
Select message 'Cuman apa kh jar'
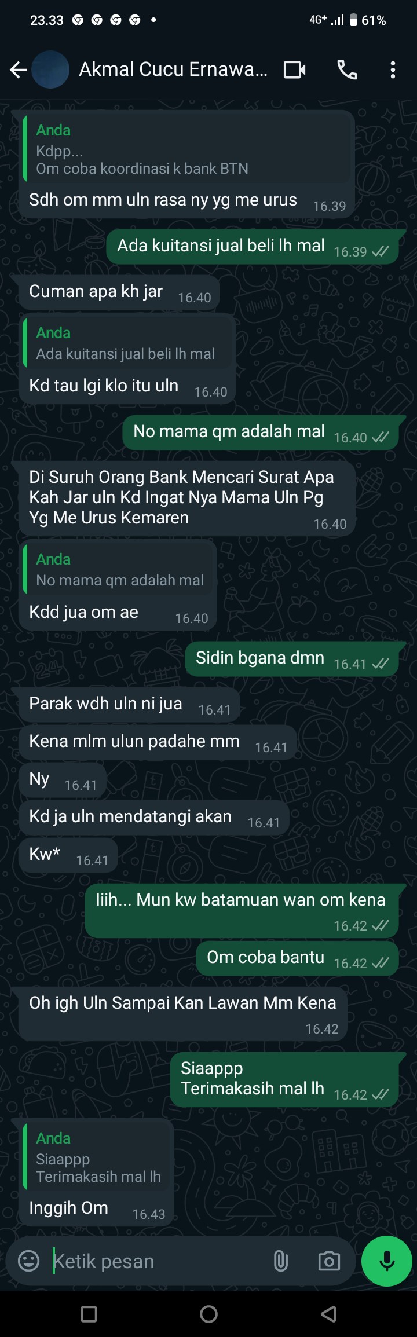[119, 292]
